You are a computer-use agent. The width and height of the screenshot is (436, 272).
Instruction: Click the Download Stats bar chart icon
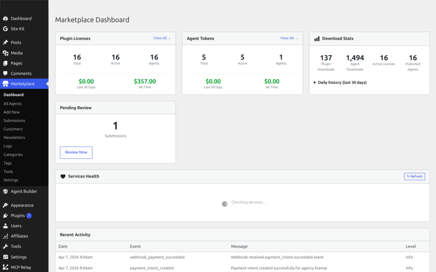[317, 39]
